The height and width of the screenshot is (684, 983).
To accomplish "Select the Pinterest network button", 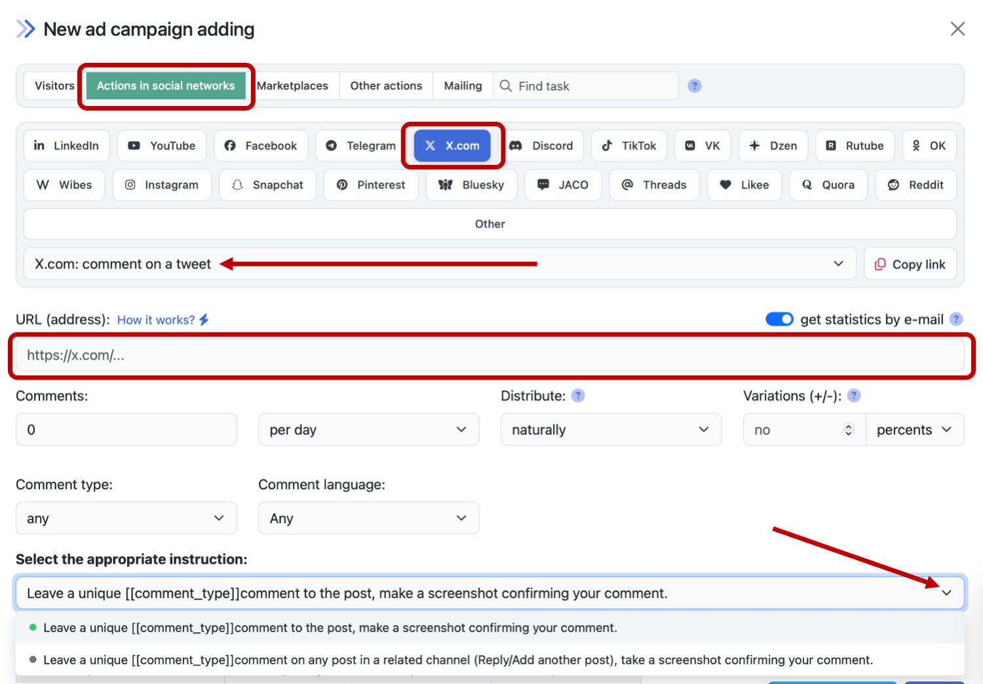I will (x=371, y=185).
